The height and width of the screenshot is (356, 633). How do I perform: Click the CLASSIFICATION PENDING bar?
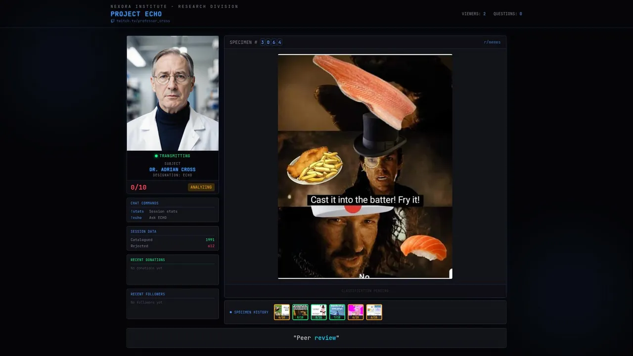click(x=365, y=291)
